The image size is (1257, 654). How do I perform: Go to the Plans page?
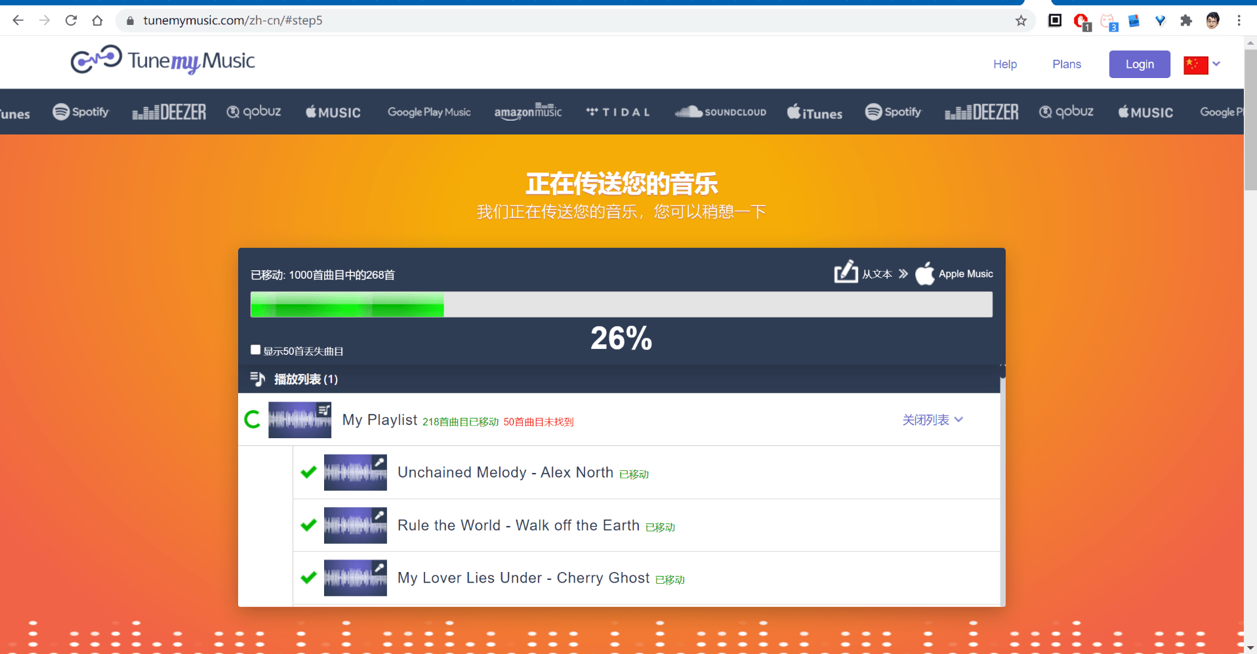click(1066, 64)
